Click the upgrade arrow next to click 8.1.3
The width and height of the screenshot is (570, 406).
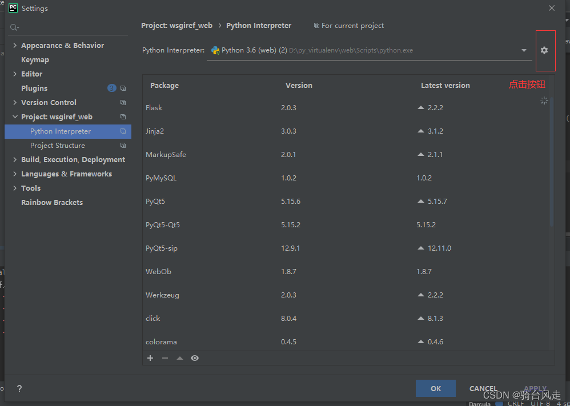pyautogui.click(x=421, y=318)
